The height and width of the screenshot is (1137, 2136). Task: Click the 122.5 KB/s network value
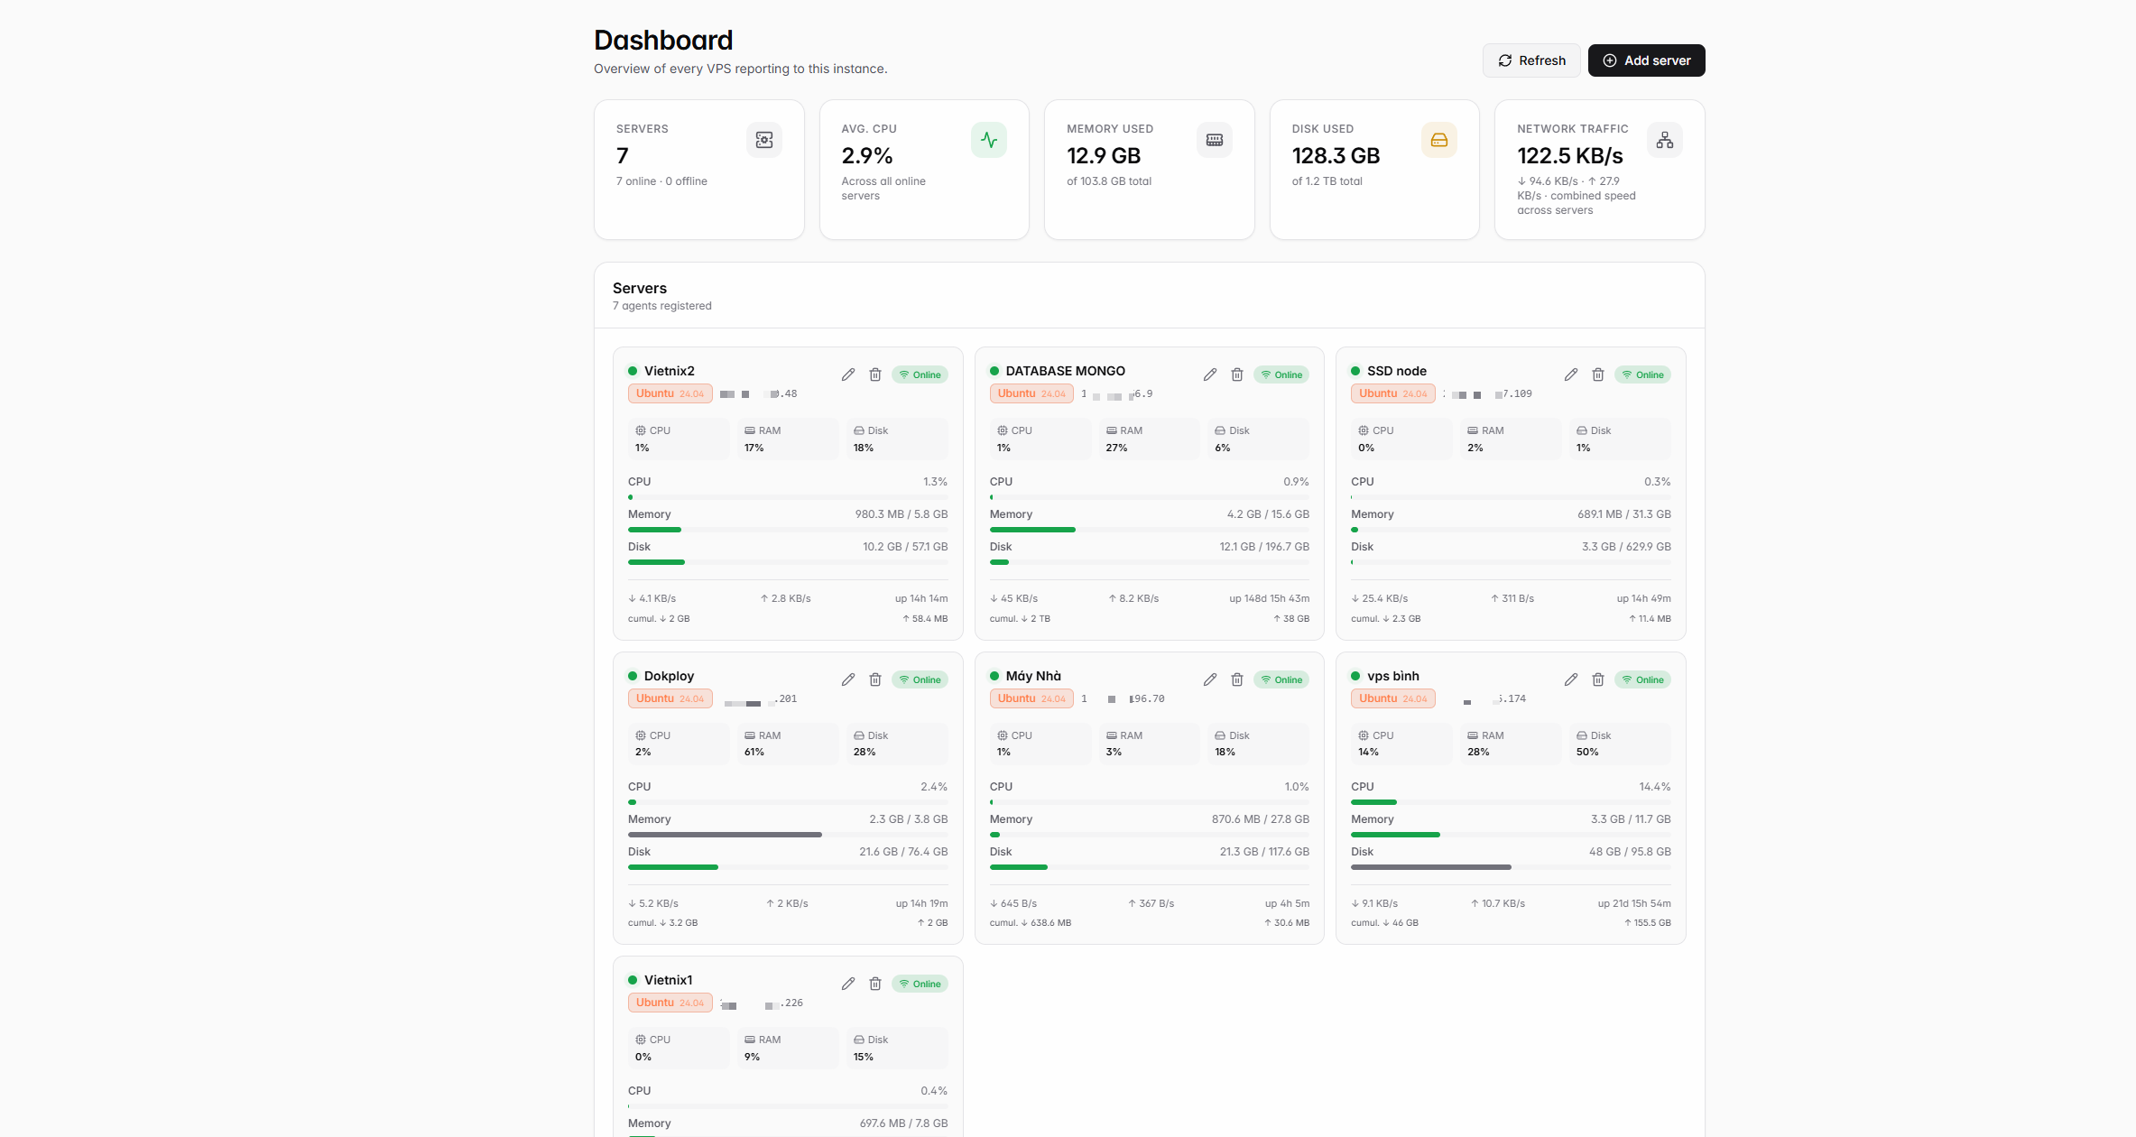pos(1570,156)
